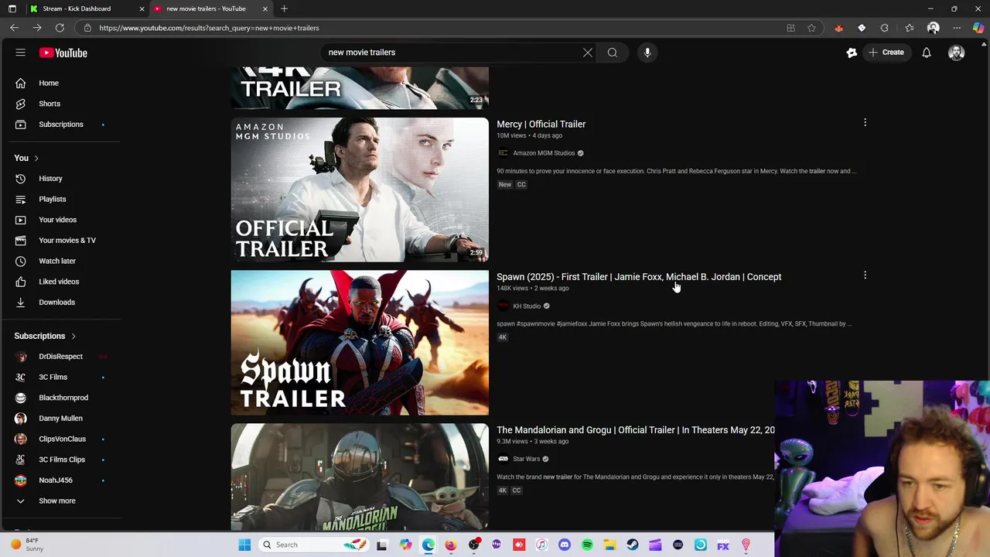Click the magnifier search button
This screenshot has height=557, width=990.
[613, 53]
